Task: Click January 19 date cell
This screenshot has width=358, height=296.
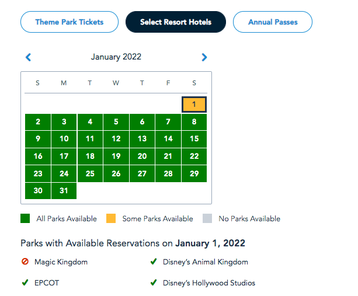Action: 116,156
